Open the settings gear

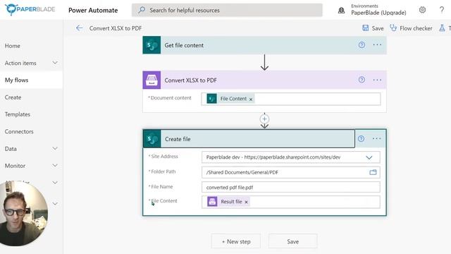click(x=422, y=10)
